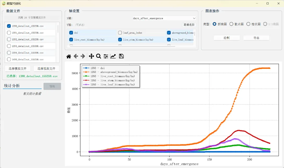
Task: Click the Home reset view icon
Action: coord(69,56)
